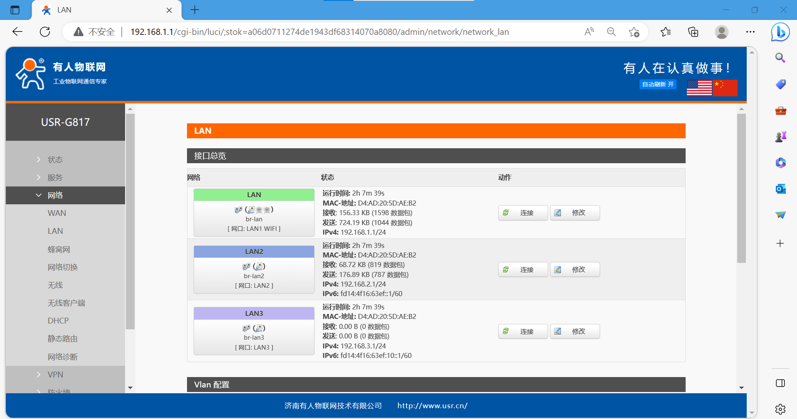Open the Outlook icon in Edge sidebar
Screen dimensions: 797x419
click(780, 189)
